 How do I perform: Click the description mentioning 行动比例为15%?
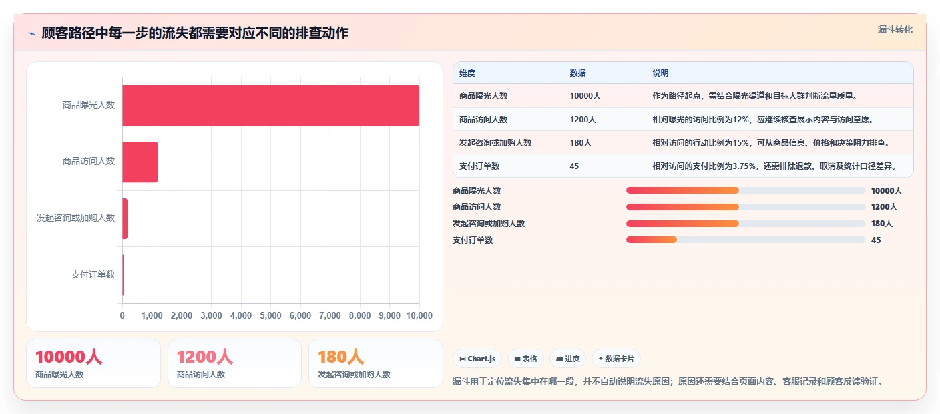771,143
